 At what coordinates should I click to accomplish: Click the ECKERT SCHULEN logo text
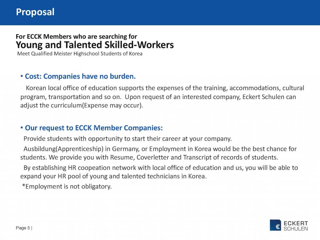[x=296, y=226]
